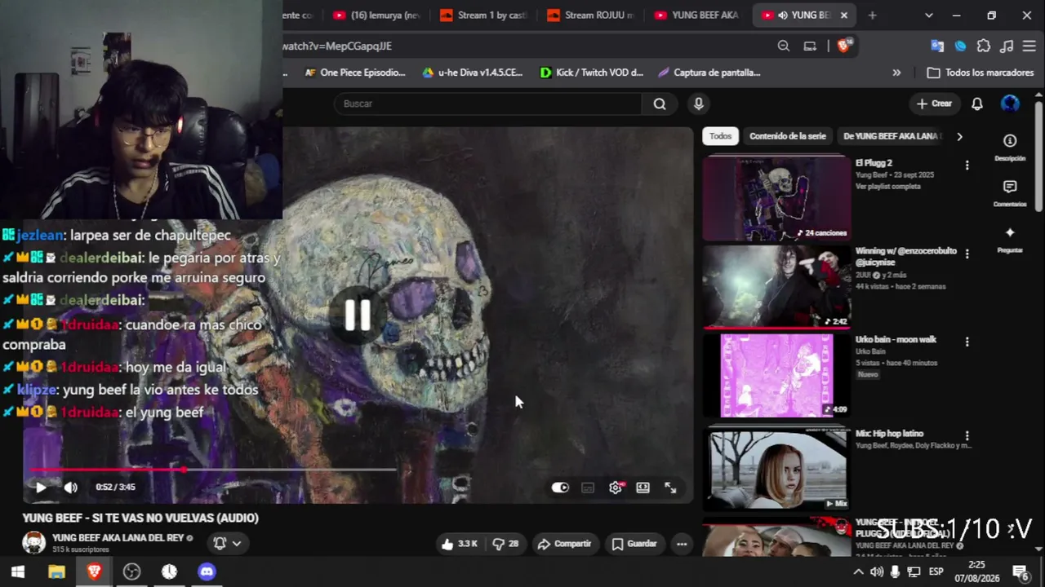Play the YouTube video
This screenshot has width=1045, height=587.
coord(40,488)
